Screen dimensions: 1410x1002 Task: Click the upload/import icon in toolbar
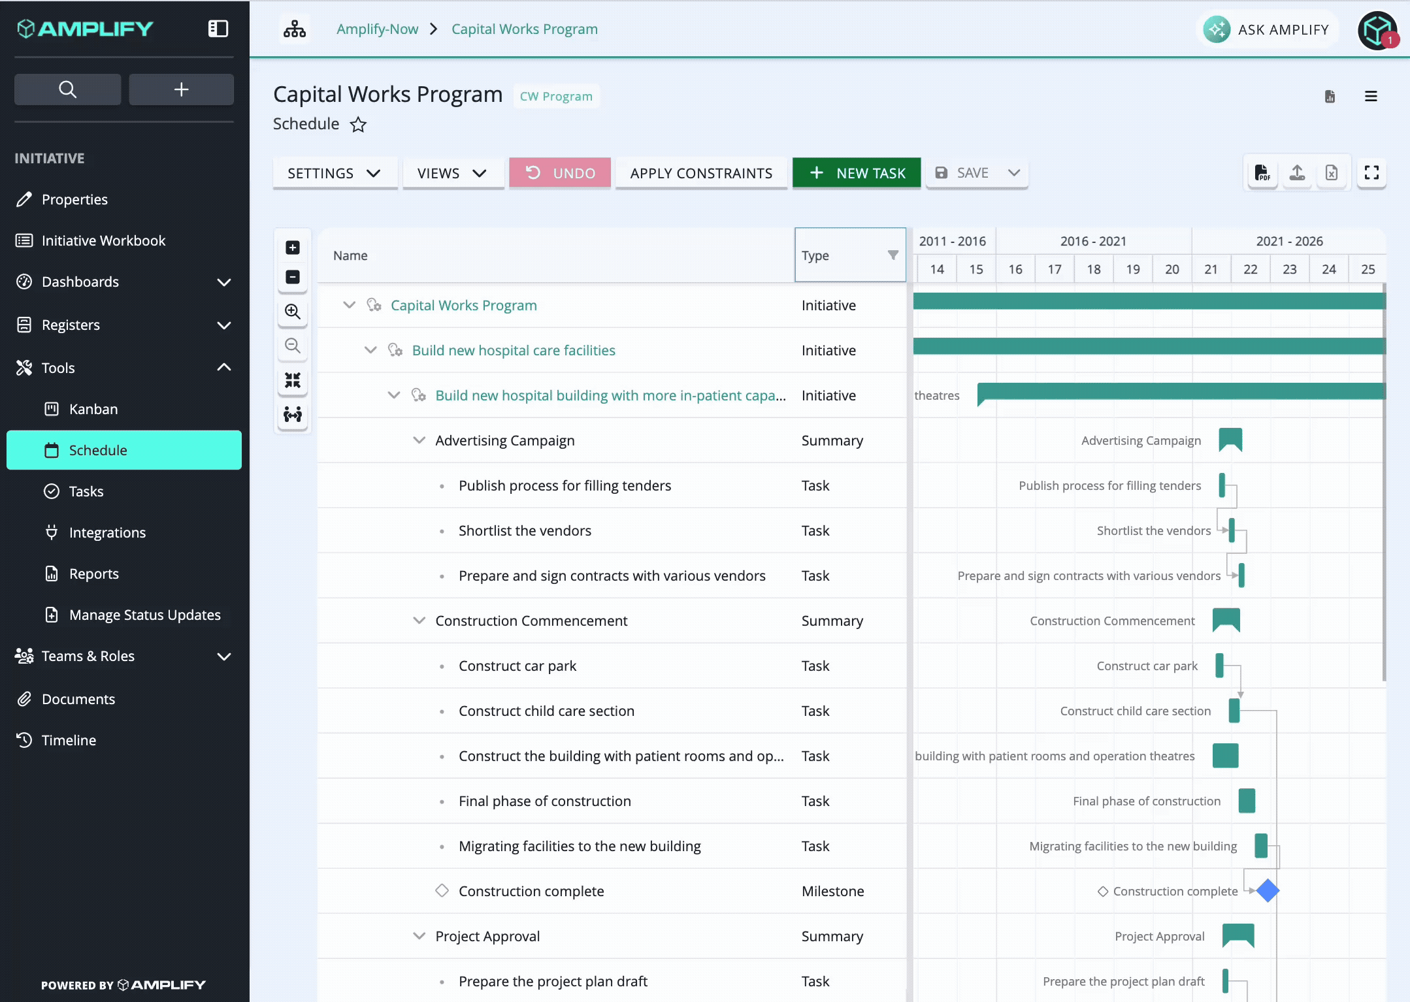coord(1297,173)
